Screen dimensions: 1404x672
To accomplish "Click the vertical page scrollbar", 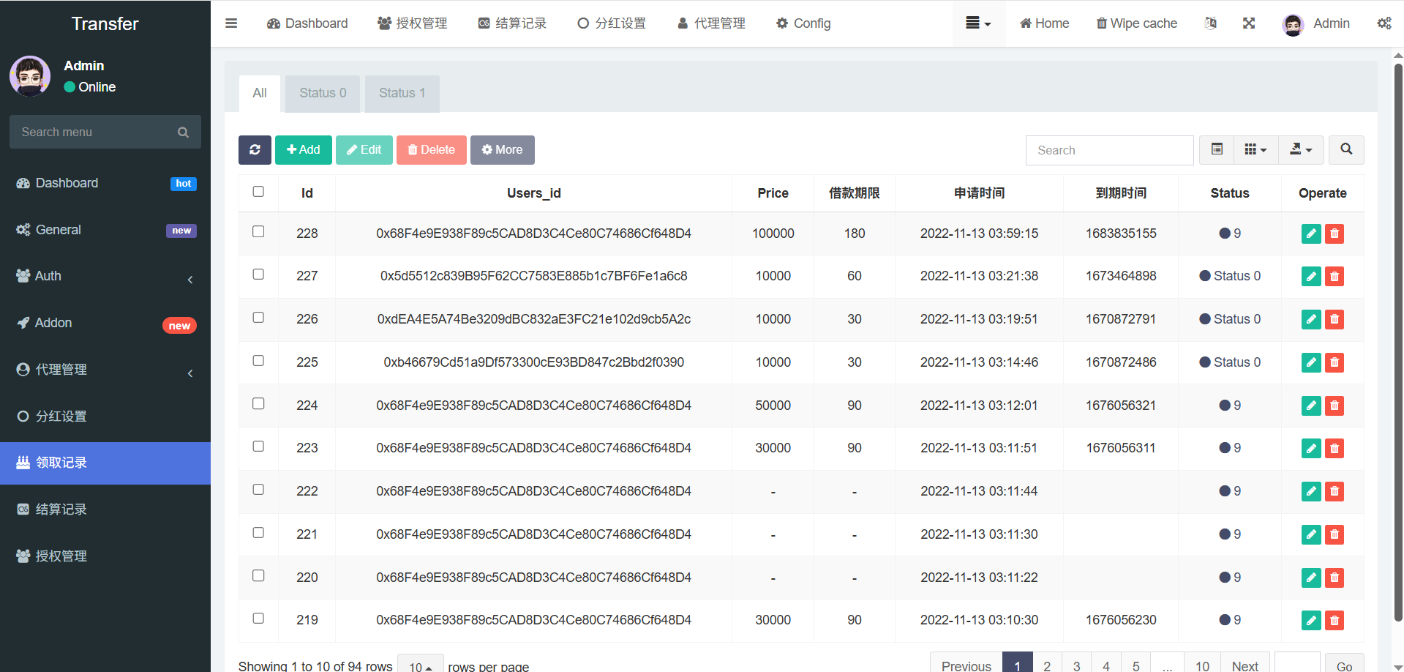I will point(1398,343).
